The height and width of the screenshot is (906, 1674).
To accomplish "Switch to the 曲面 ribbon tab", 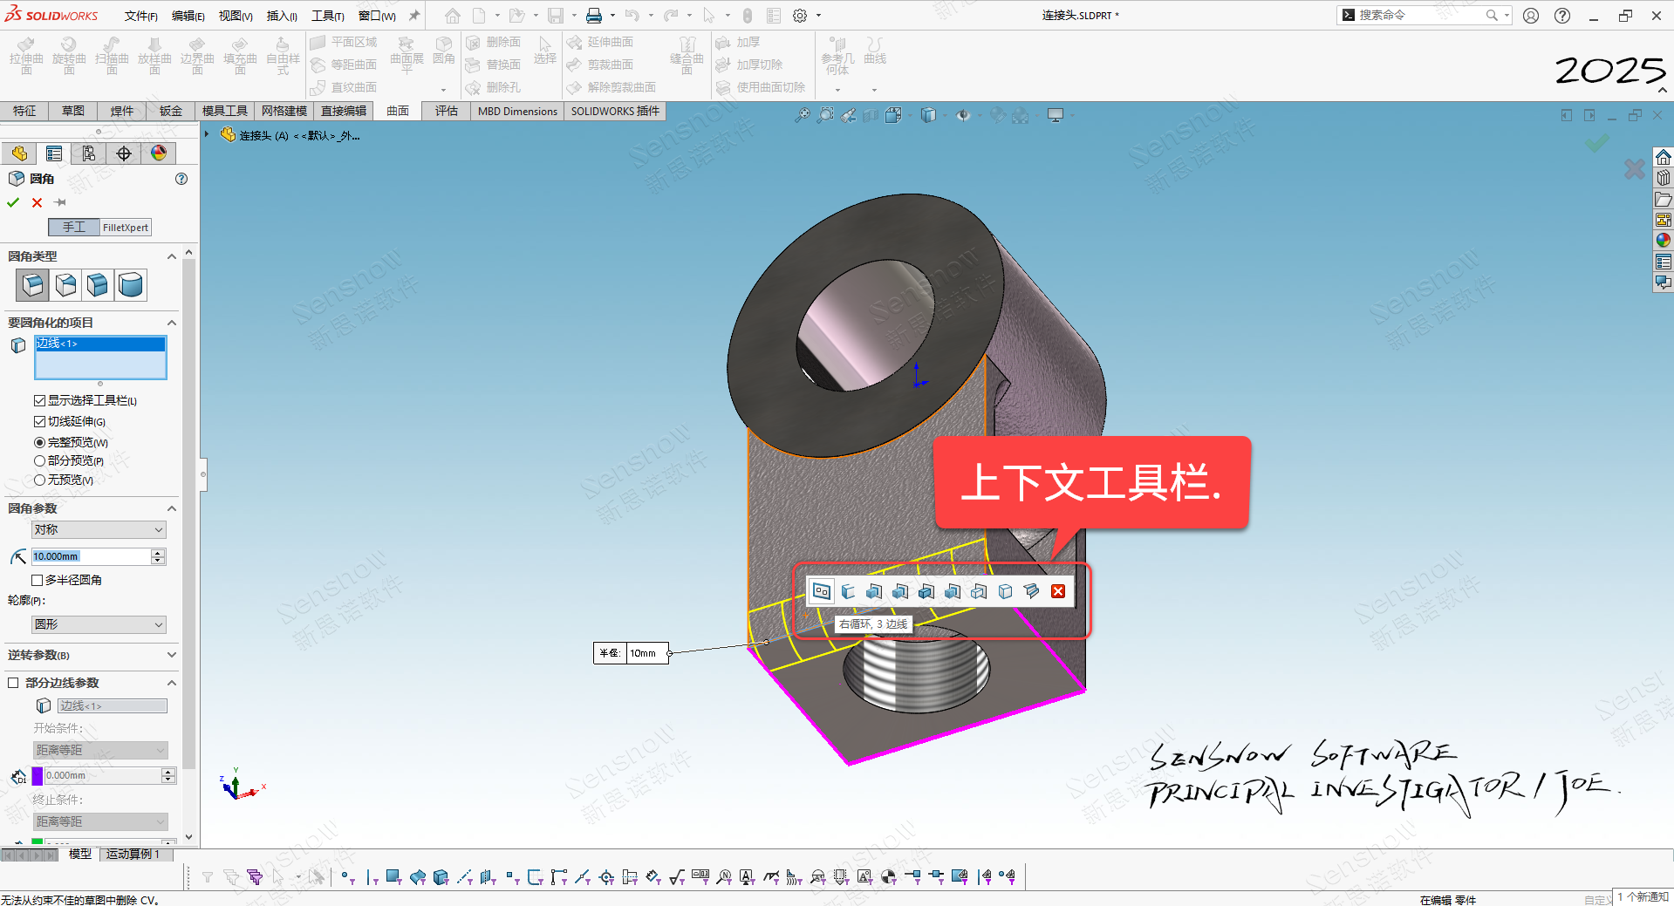I will coord(398,111).
